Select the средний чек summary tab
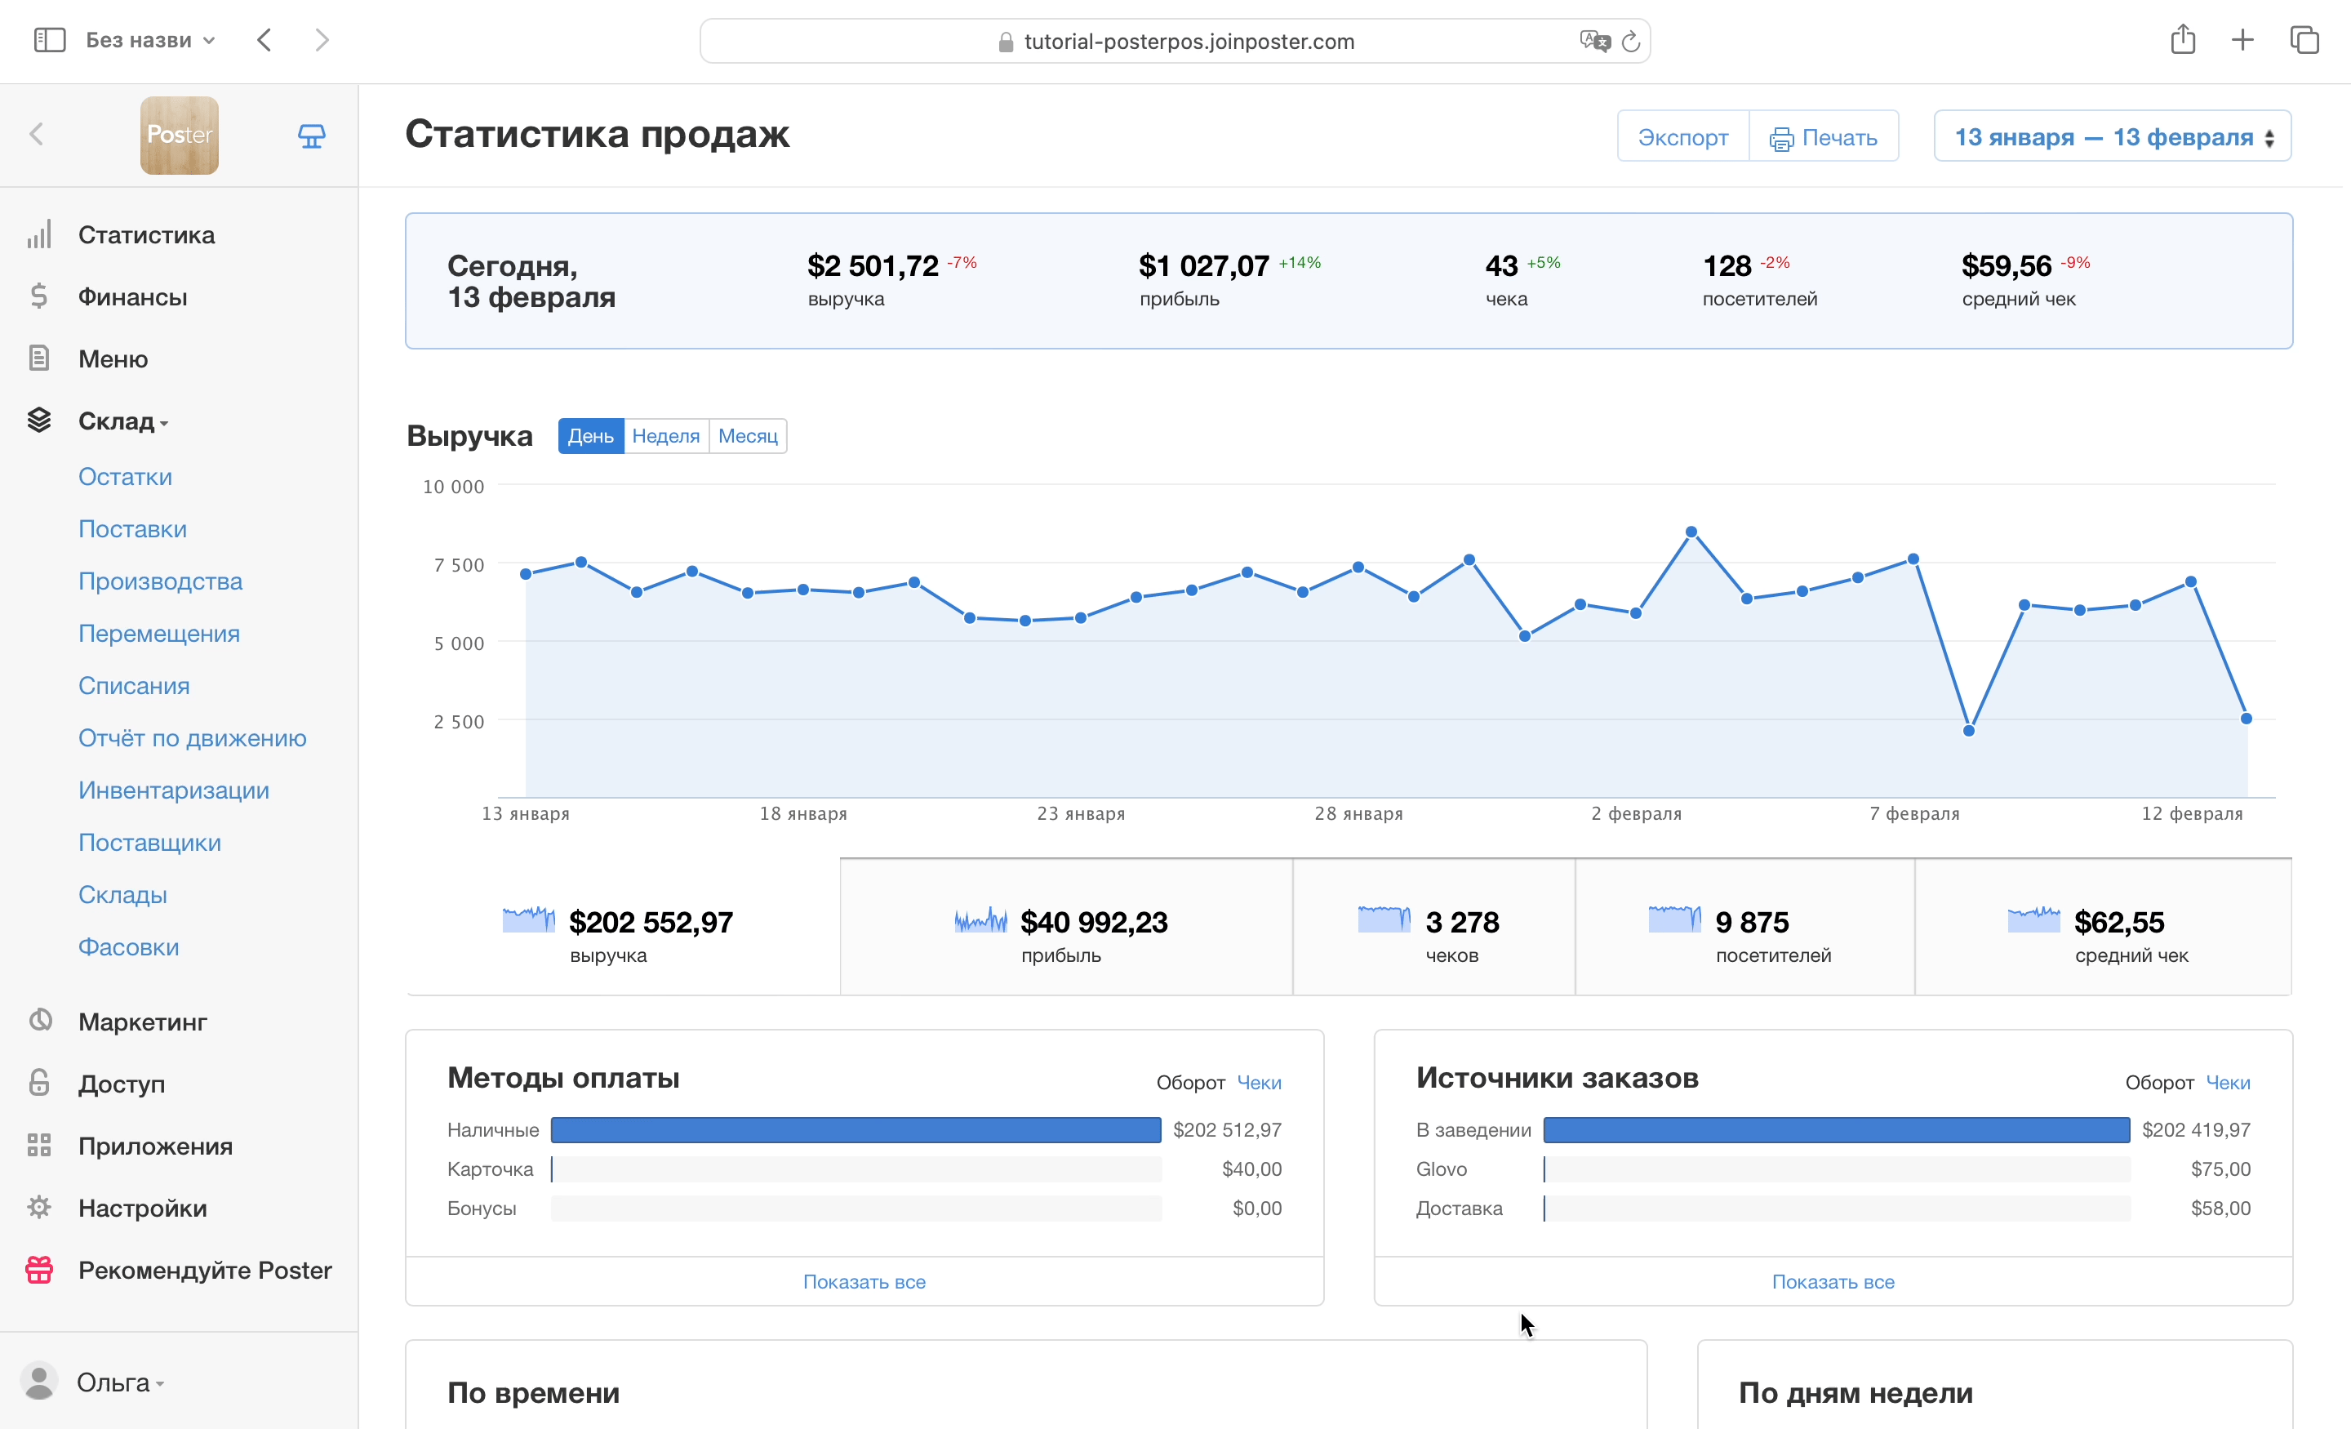The height and width of the screenshot is (1429, 2351). click(x=2102, y=928)
